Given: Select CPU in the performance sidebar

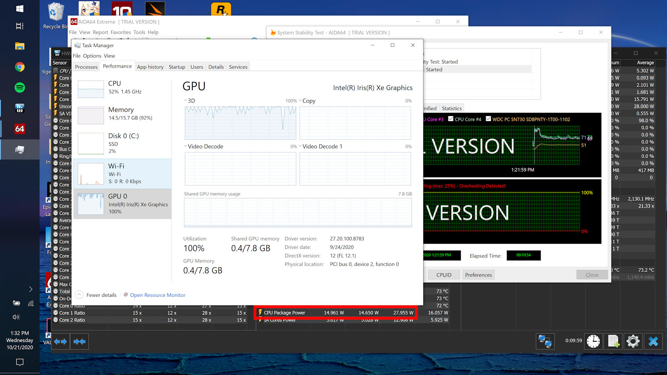Looking at the screenshot, I should [x=122, y=89].
